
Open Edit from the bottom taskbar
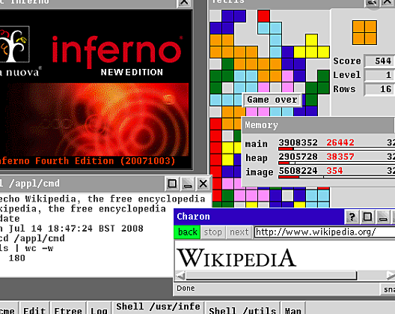click(x=34, y=308)
